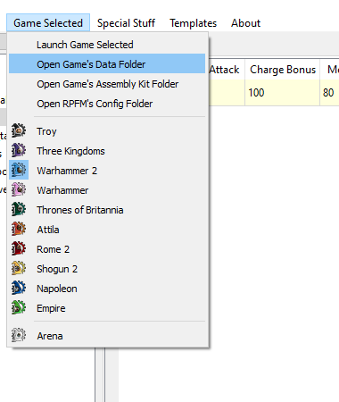Click the pink Warhammer icon

[x=19, y=189]
